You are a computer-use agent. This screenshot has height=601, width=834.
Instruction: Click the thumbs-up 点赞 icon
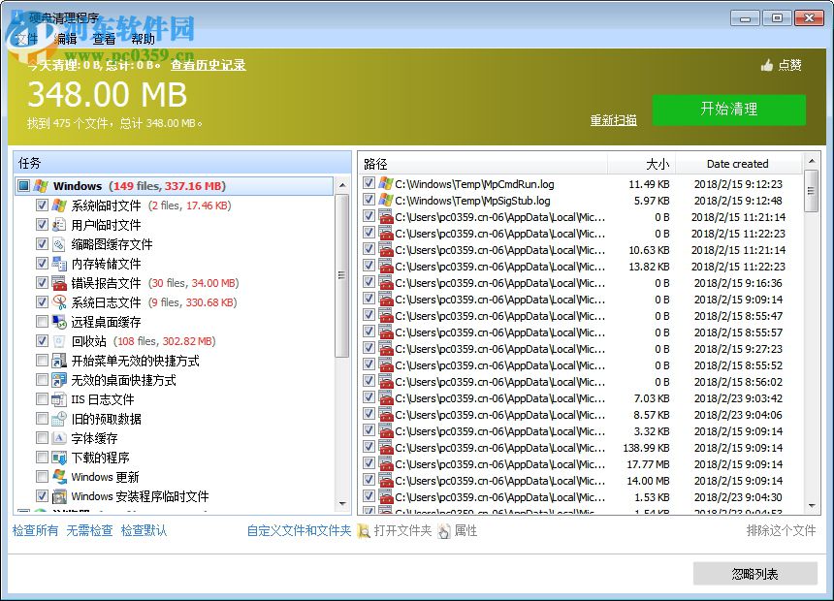coord(765,65)
